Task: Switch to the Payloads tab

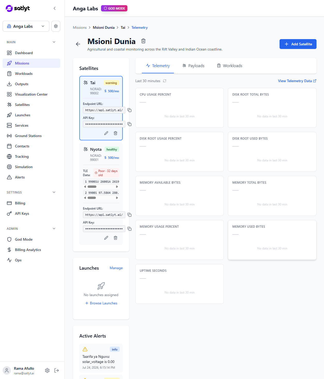Action: pyautogui.click(x=193, y=66)
